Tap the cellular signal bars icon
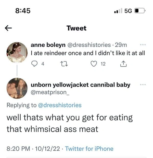Image resolution: width=153 pixels, height=158 pixels. point(118,11)
